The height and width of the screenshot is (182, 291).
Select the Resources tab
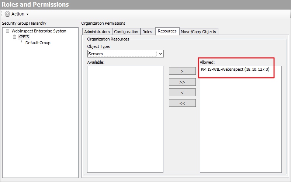tap(167, 31)
